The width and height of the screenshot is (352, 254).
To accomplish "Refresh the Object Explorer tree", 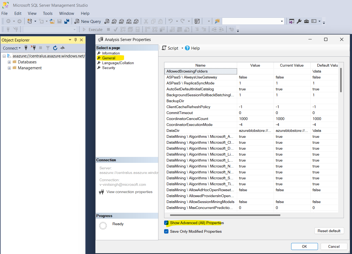I will click(55, 48).
